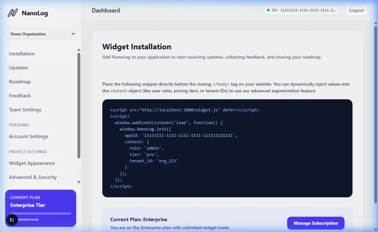Click the Manage Subscription button
378x232 pixels.
tap(316, 223)
